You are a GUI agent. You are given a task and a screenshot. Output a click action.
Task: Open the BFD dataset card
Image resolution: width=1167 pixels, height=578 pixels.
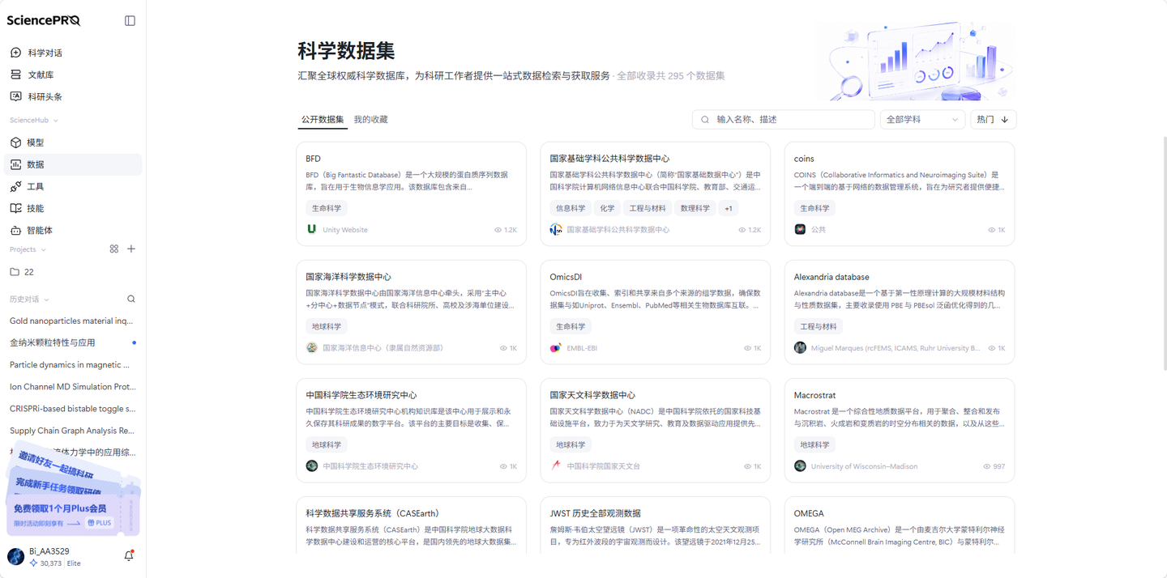[412, 194]
